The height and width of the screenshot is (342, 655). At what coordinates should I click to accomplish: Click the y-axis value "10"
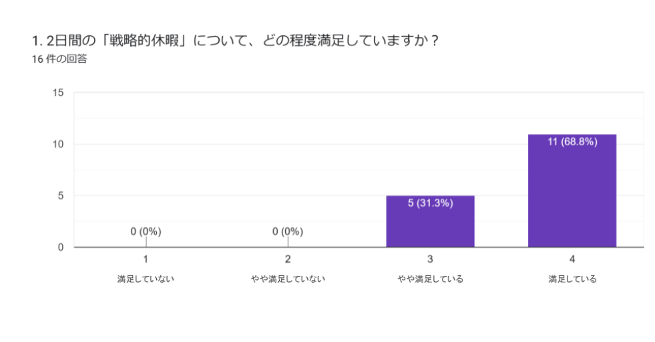tap(59, 144)
